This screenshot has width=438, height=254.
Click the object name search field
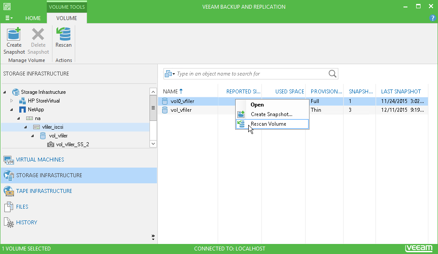pos(251,74)
